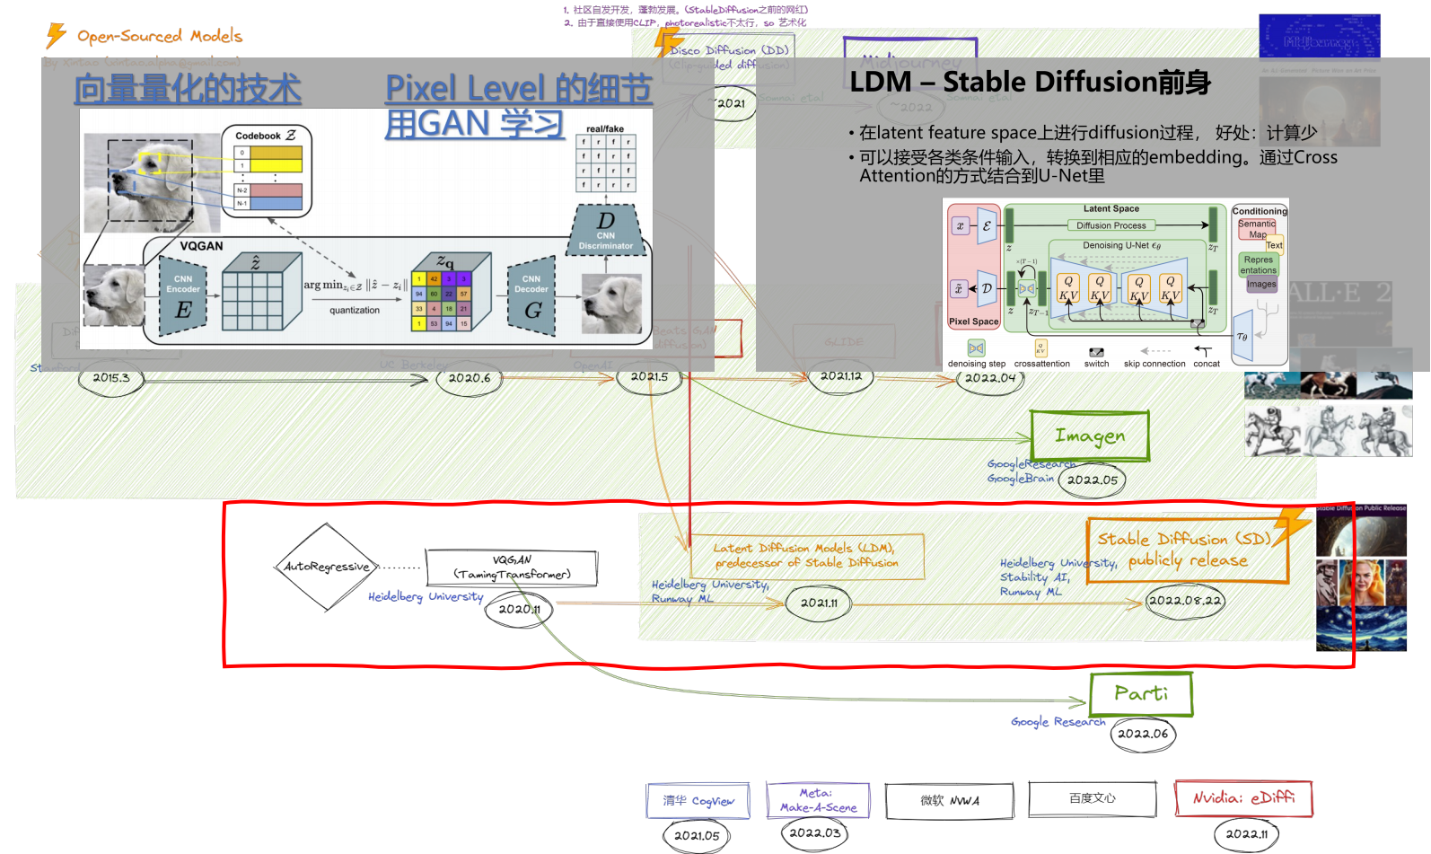Screen dimensions: 1431x854
Task: Open the 向量量化的技术 link
Action: 188,89
